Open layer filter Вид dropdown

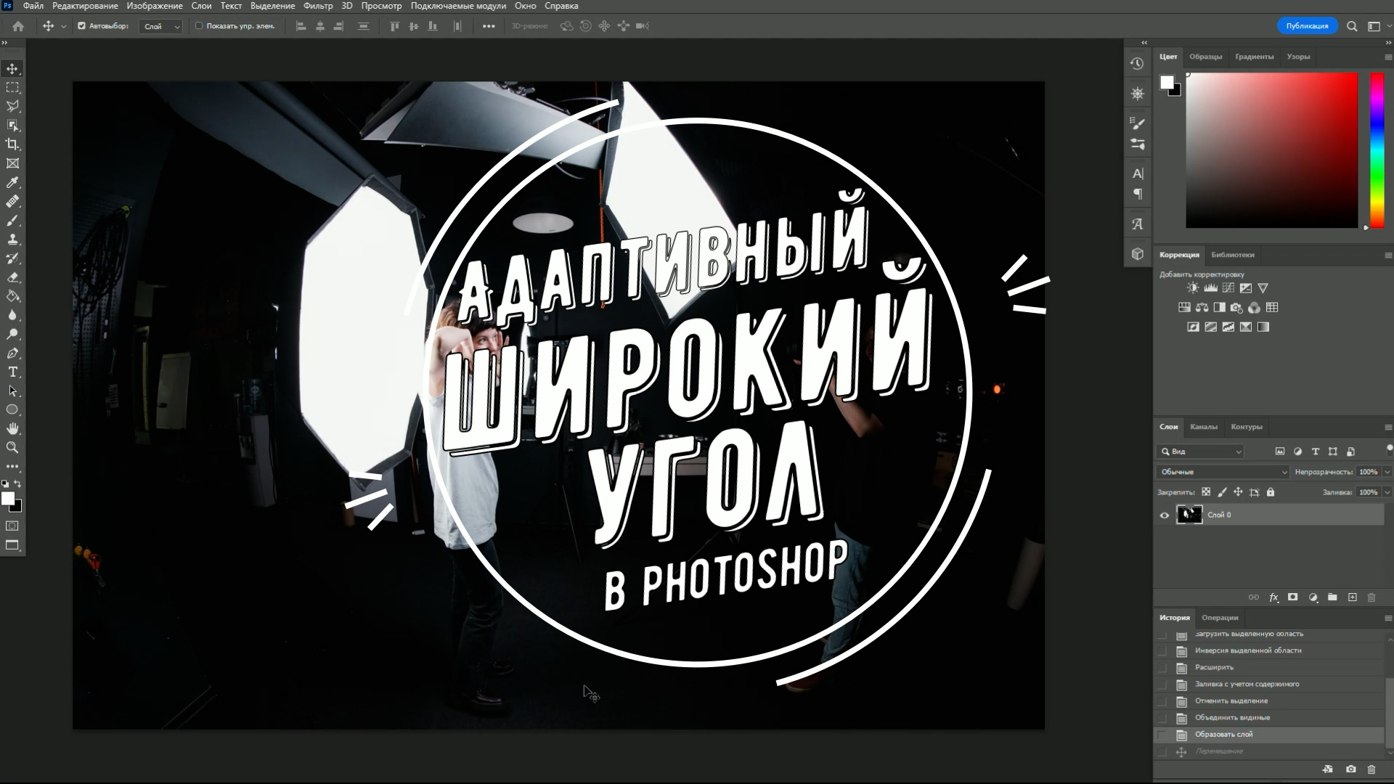coord(1200,452)
